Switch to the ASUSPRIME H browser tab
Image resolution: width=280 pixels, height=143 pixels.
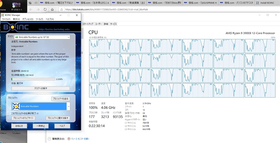(x=201, y=3)
